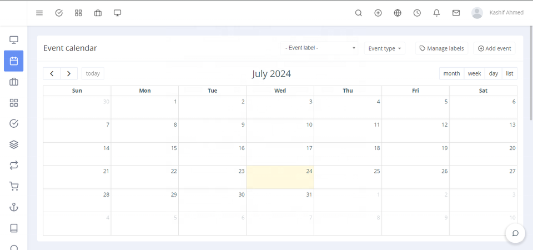Go to the previous month arrow
Screen dimensions: 533x250
[x=52, y=73]
